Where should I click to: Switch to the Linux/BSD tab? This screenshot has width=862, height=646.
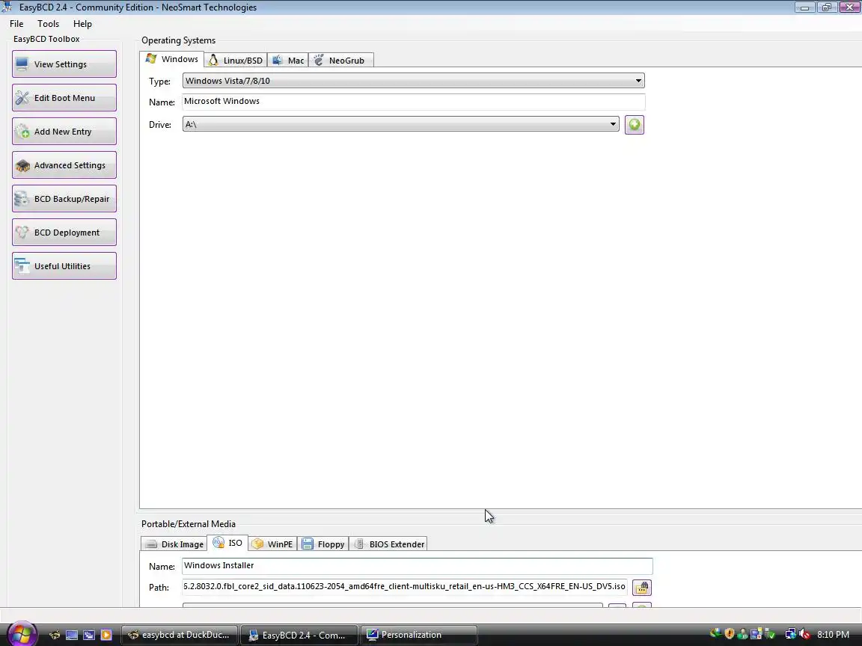tap(236, 61)
